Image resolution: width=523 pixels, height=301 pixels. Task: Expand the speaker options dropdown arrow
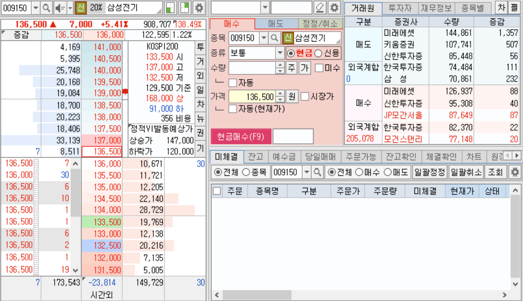(70, 8)
